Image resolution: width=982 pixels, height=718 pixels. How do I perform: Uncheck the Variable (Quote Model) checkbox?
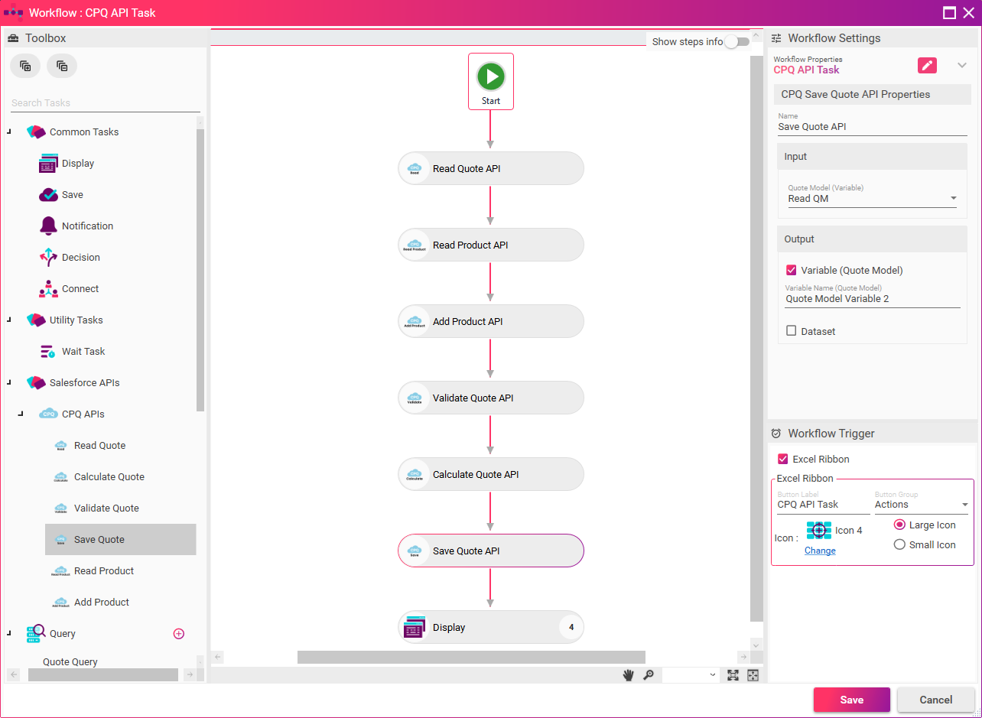[792, 270]
